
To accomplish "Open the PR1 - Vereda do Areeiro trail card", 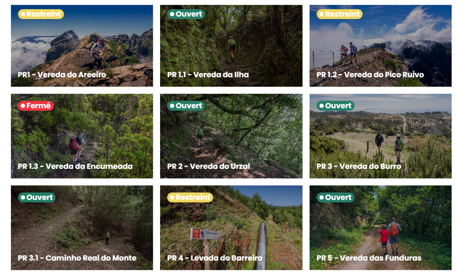I will pos(82,46).
